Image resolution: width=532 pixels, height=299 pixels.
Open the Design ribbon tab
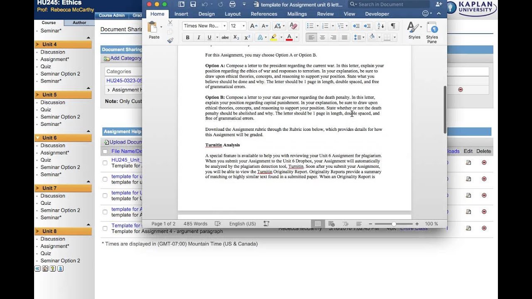(207, 14)
